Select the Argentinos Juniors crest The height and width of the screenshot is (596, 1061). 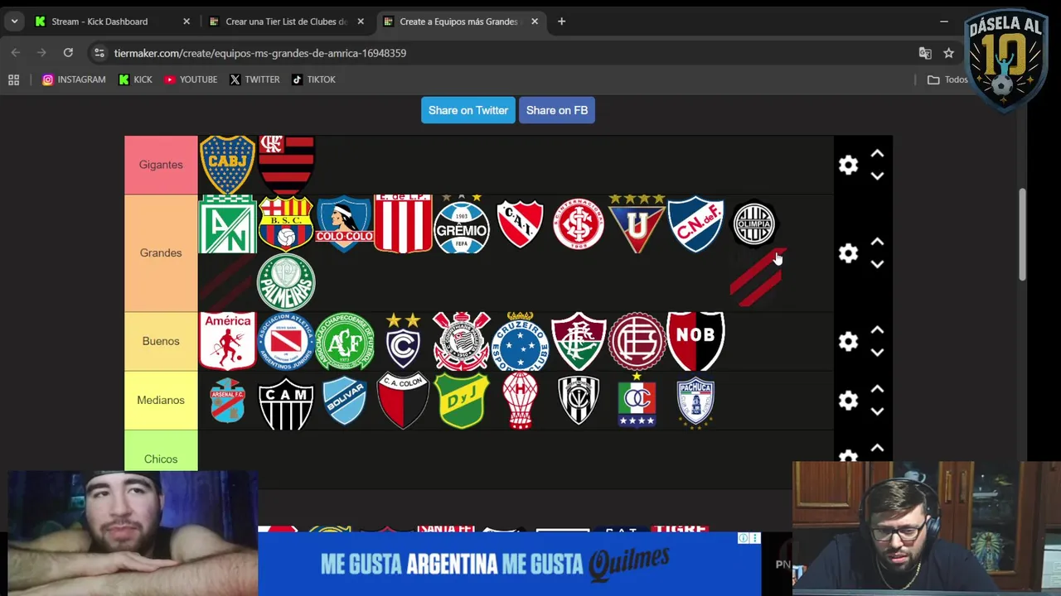pos(286,341)
